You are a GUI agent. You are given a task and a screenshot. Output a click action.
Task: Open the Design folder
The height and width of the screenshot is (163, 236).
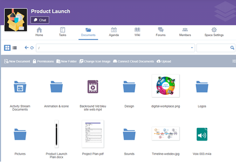(x=129, y=87)
